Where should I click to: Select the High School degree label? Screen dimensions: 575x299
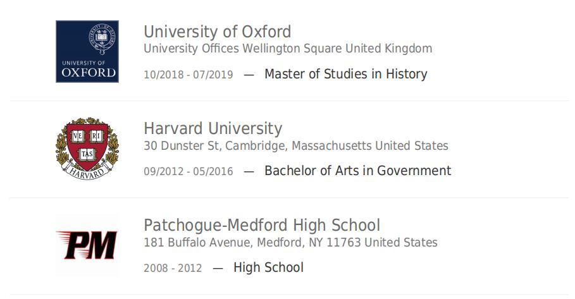click(x=268, y=267)
